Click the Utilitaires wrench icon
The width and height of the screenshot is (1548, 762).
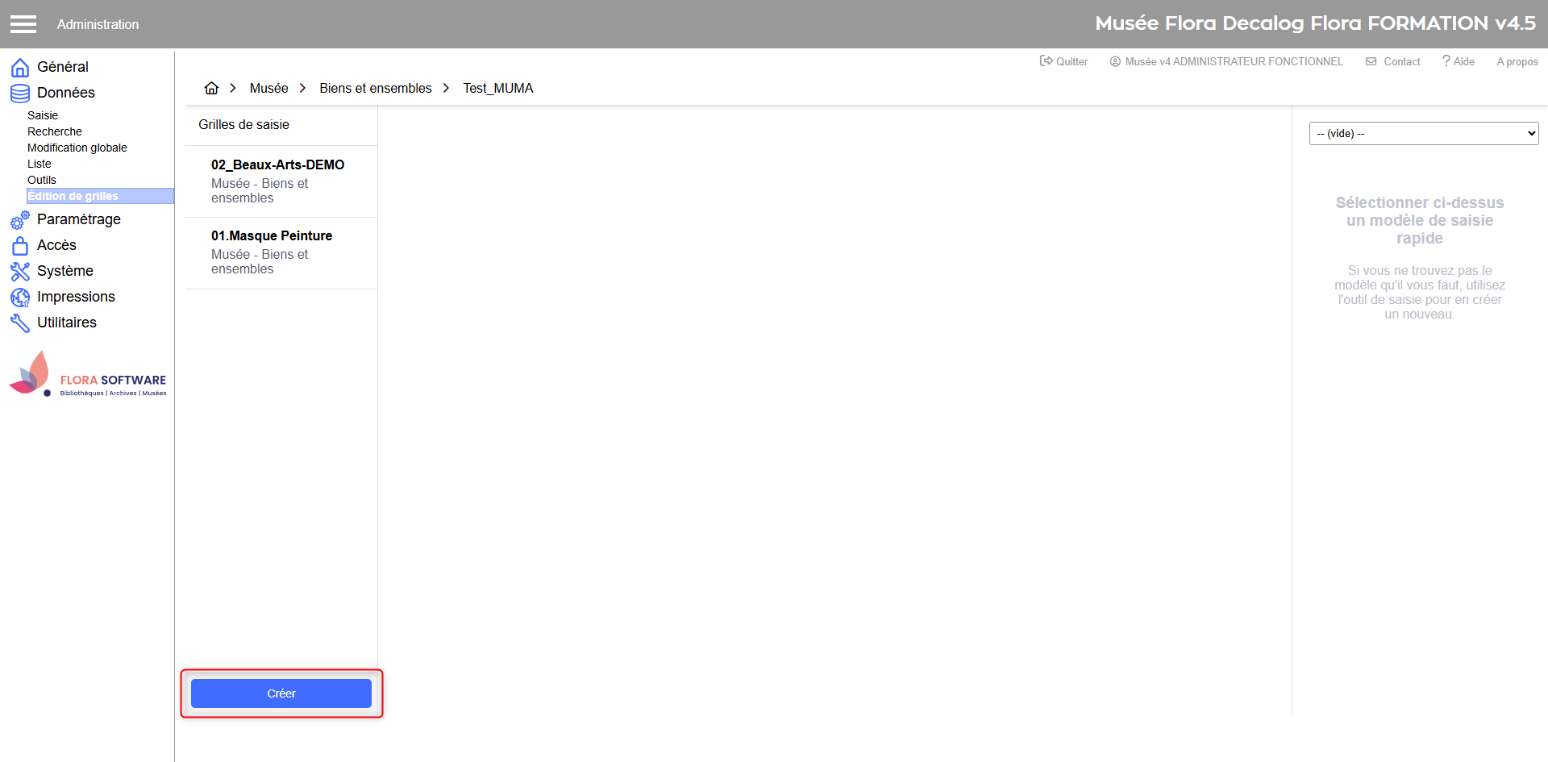pos(20,323)
